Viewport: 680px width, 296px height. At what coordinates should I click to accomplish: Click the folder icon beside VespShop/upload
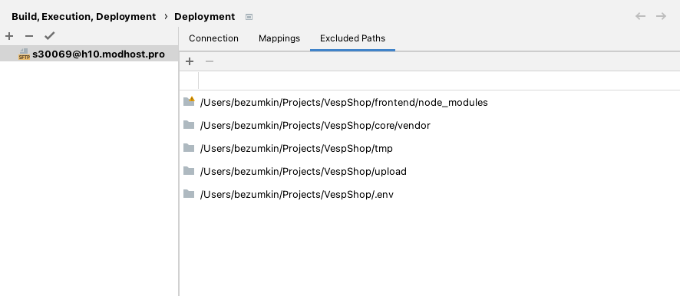click(189, 171)
